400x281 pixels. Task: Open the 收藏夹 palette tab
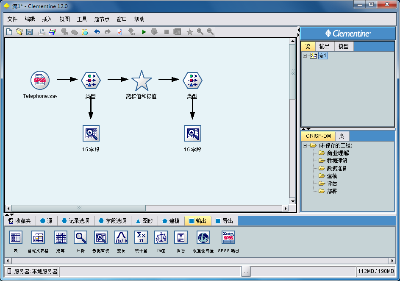pos(19,221)
